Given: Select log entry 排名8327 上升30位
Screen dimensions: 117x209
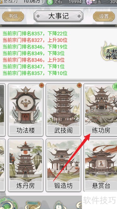Looking at the screenshot, I should pos(35,40).
